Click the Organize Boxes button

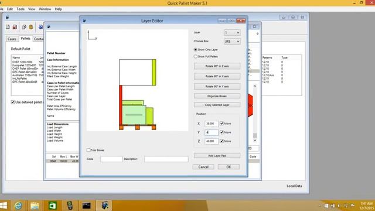click(x=217, y=96)
